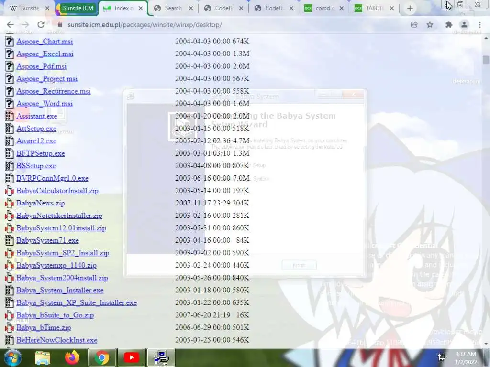Open the extensions puzzle icon
The image size is (490, 367).
(x=449, y=25)
